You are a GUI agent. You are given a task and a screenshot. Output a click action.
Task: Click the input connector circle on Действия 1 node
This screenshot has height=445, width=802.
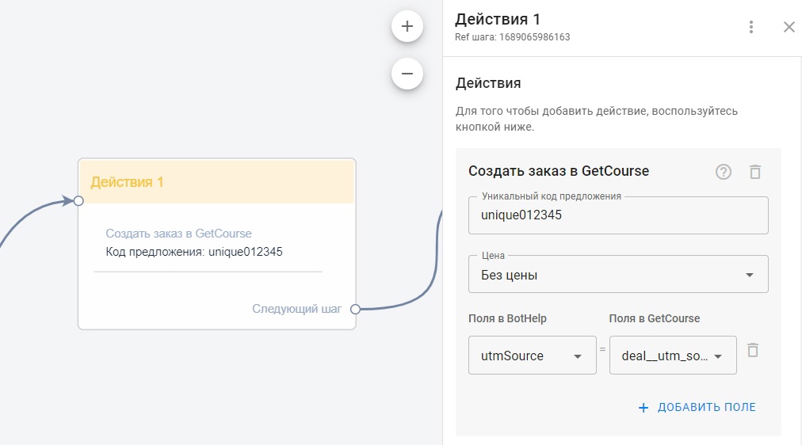[78, 200]
